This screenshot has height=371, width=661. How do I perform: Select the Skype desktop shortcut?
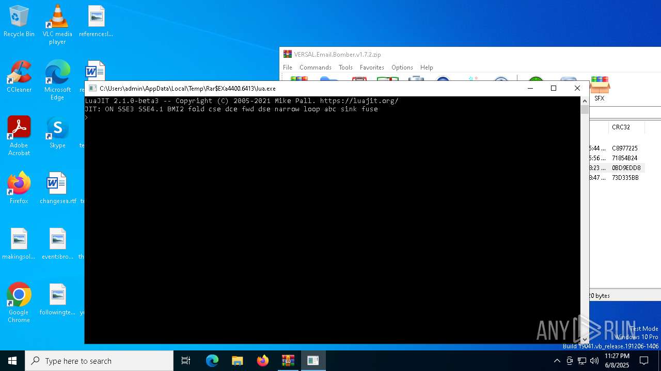[x=57, y=133]
